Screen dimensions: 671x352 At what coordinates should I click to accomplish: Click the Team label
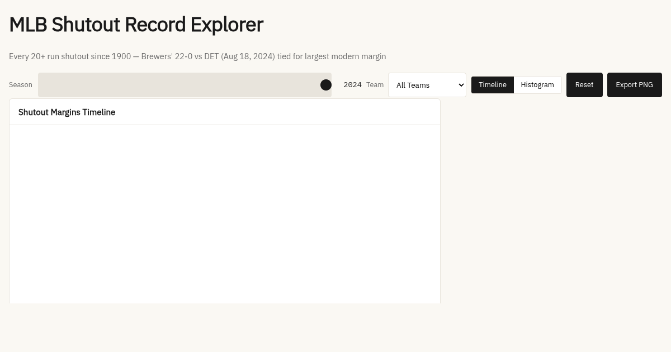coord(375,85)
